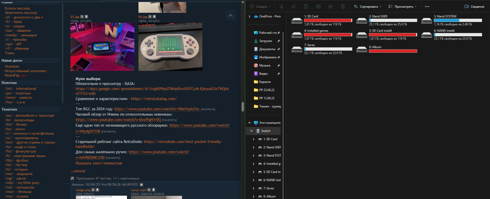Viewport: 490px width, 199px height.
Task: Open the Сведения details pane
Action: [x=474, y=6]
